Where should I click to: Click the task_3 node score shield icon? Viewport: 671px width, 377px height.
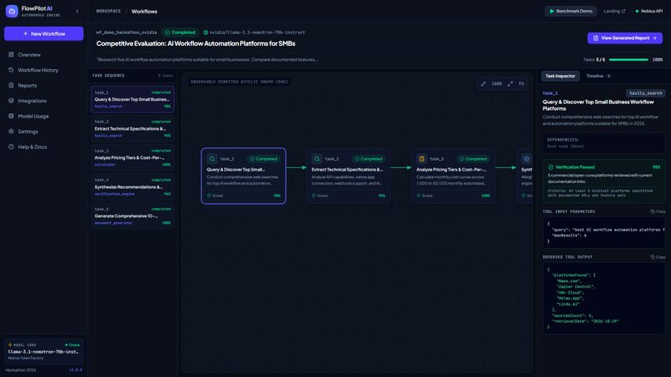pyautogui.click(x=419, y=196)
